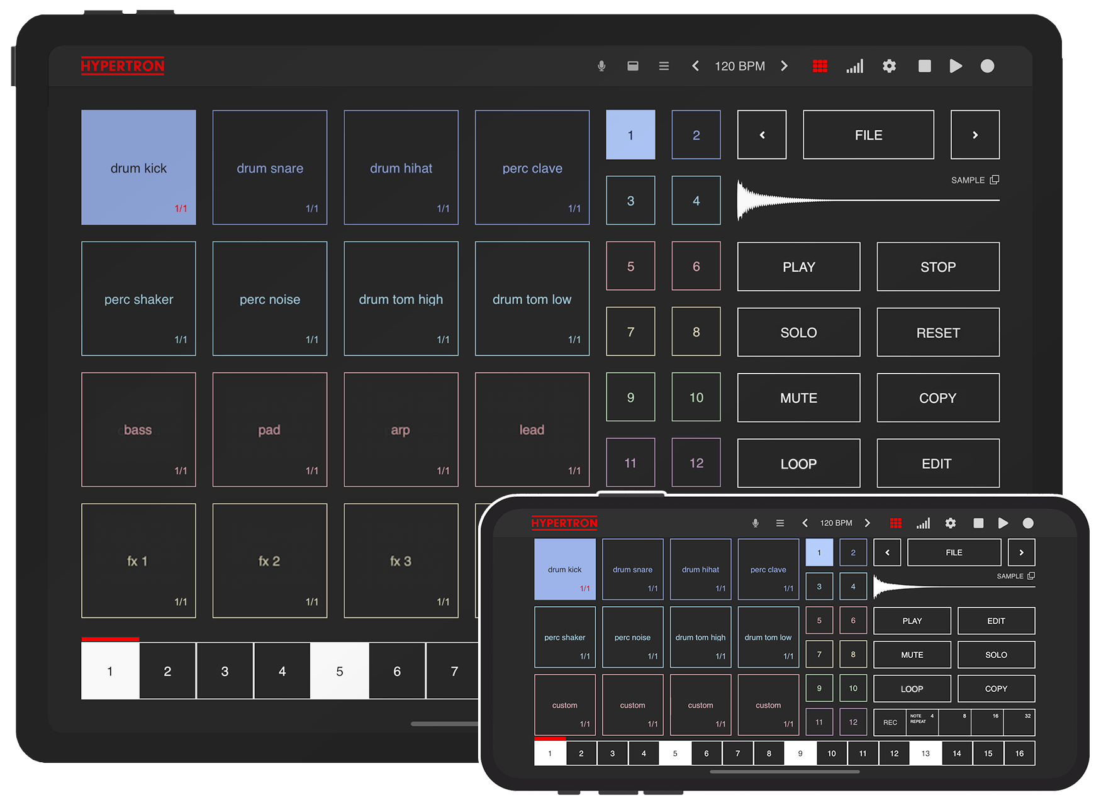1101x805 pixels.
Task: Select pattern 1 on the tablet pattern grid
Action: (x=630, y=135)
